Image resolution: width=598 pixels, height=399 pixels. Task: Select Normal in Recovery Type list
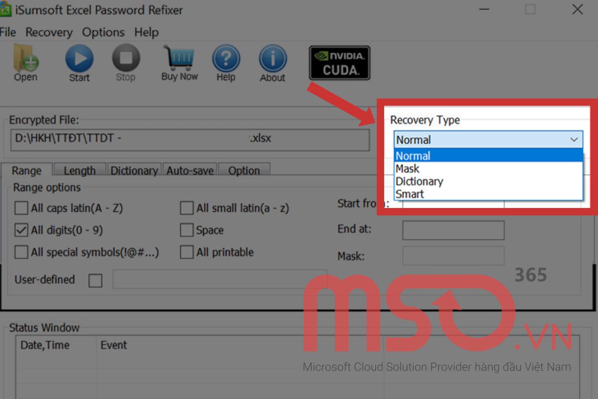coord(488,156)
